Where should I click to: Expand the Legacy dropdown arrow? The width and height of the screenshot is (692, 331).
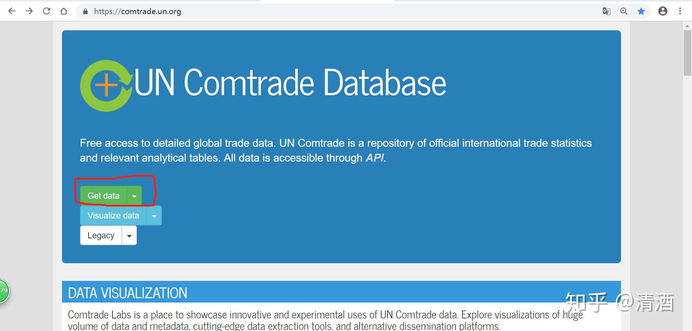click(x=129, y=235)
